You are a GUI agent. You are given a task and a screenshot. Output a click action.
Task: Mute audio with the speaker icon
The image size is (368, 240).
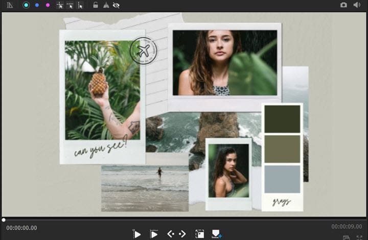(356, 5)
